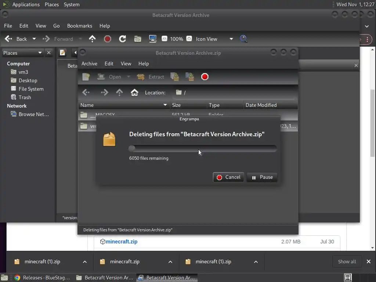Open the File menu in file manager
The height and width of the screenshot is (282, 376).
click(x=8, y=26)
